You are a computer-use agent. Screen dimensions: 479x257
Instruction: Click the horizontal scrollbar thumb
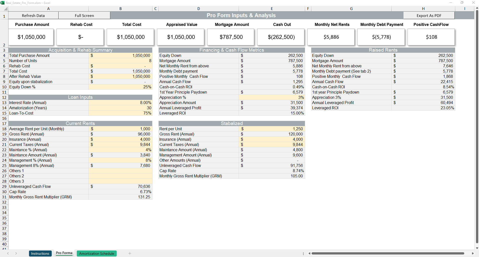tap(388, 253)
